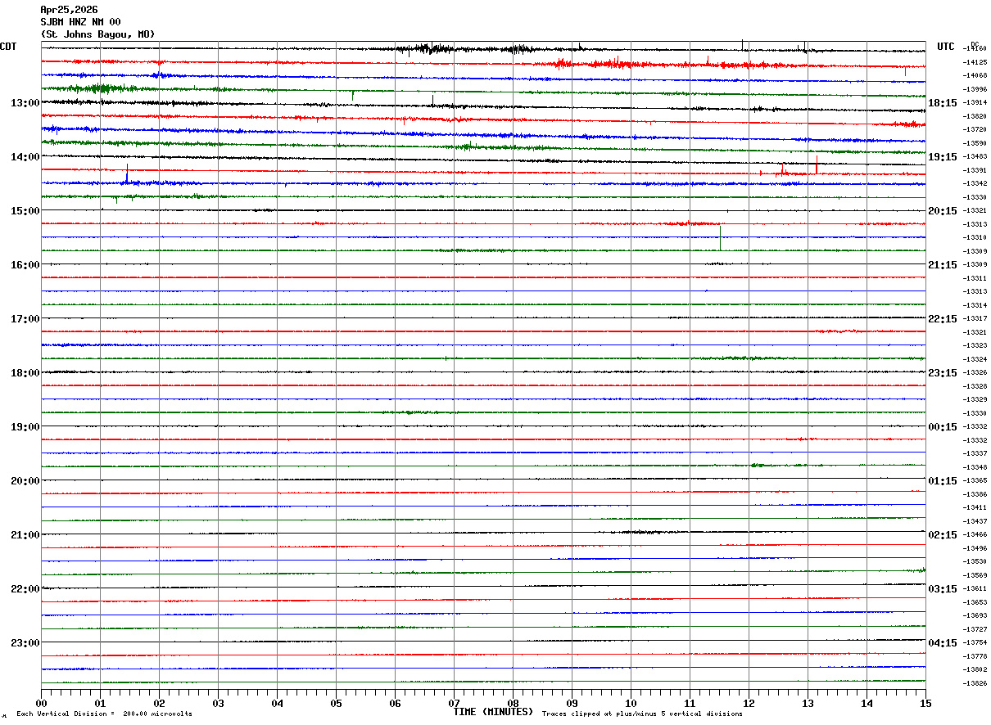
Task: Click the 20:15 UTC time label
Action: (943, 211)
